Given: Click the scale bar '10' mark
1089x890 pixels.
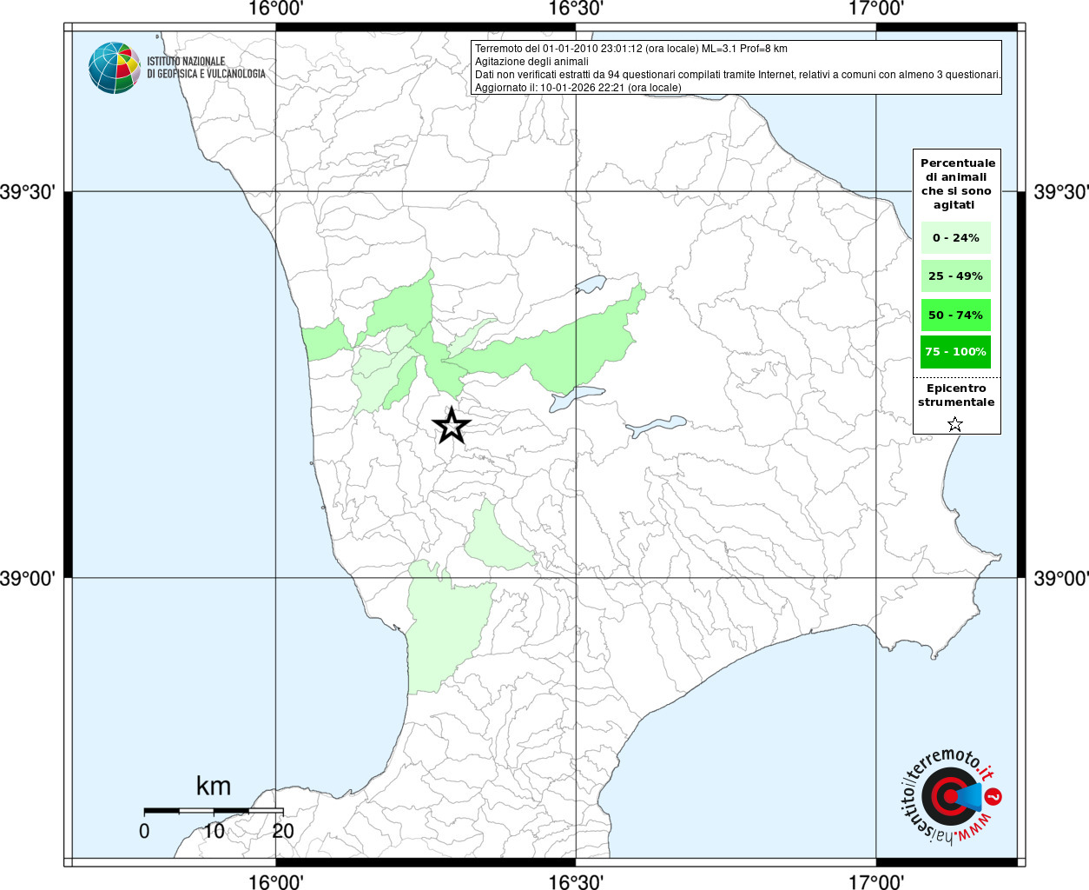Looking at the screenshot, I should [x=214, y=831].
